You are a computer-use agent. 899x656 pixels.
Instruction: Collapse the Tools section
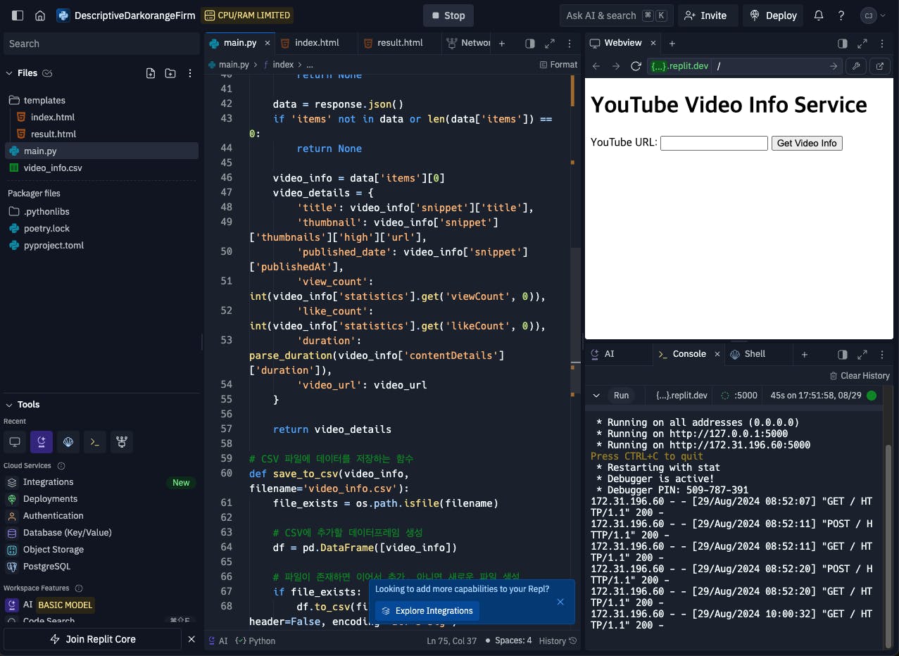(x=9, y=405)
